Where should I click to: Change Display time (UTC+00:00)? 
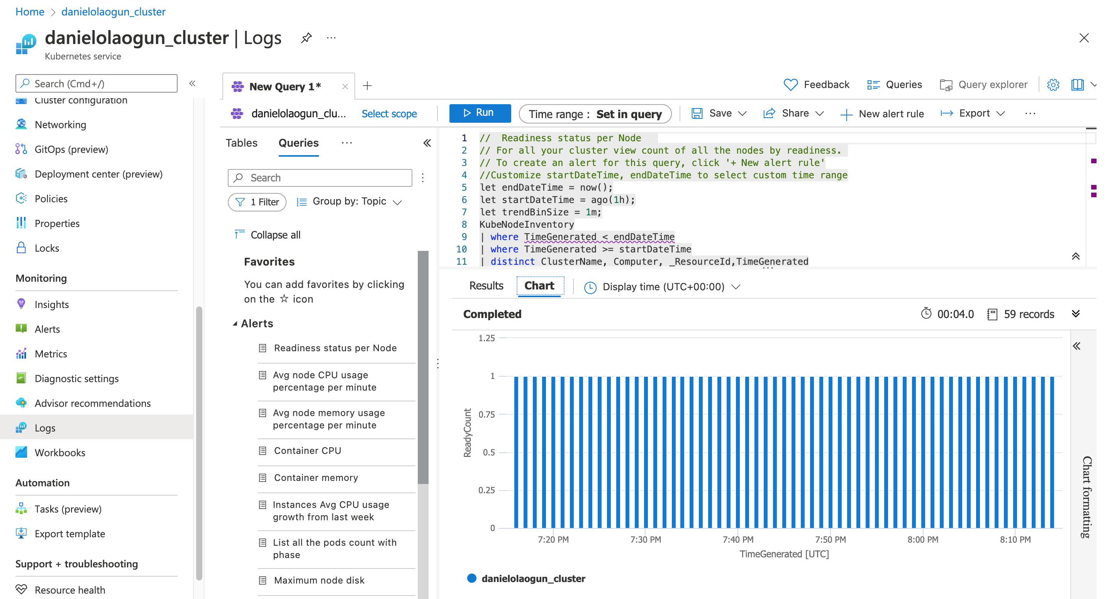[x=662, y=286]
